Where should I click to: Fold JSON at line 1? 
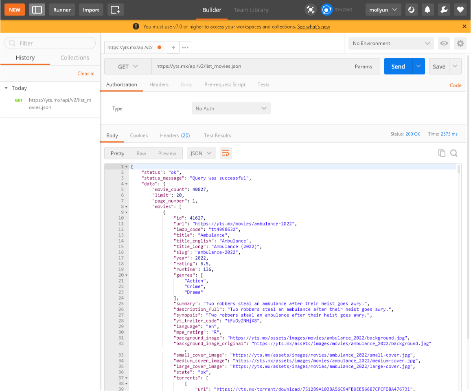pyautogui.click(x=127, y=167)
